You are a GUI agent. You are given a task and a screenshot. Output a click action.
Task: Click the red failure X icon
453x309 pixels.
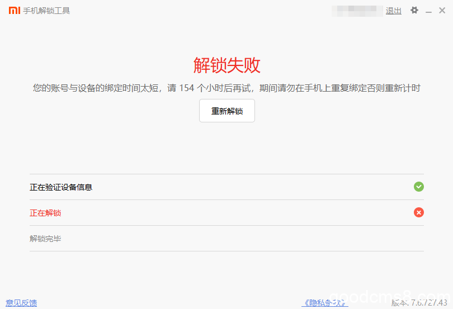point(419,212)
